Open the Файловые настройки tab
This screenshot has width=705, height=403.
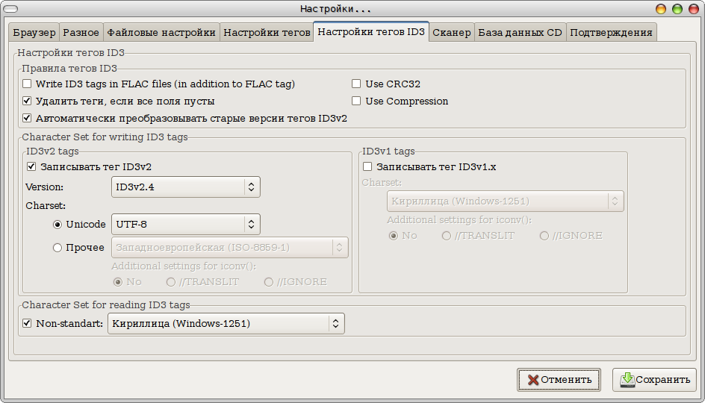click(161, 32)
